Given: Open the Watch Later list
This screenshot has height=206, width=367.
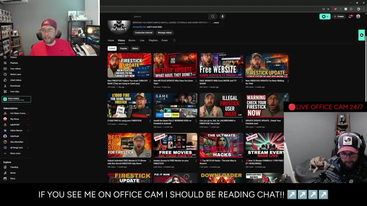Looking at the screenshot, I should coord(15,74).
